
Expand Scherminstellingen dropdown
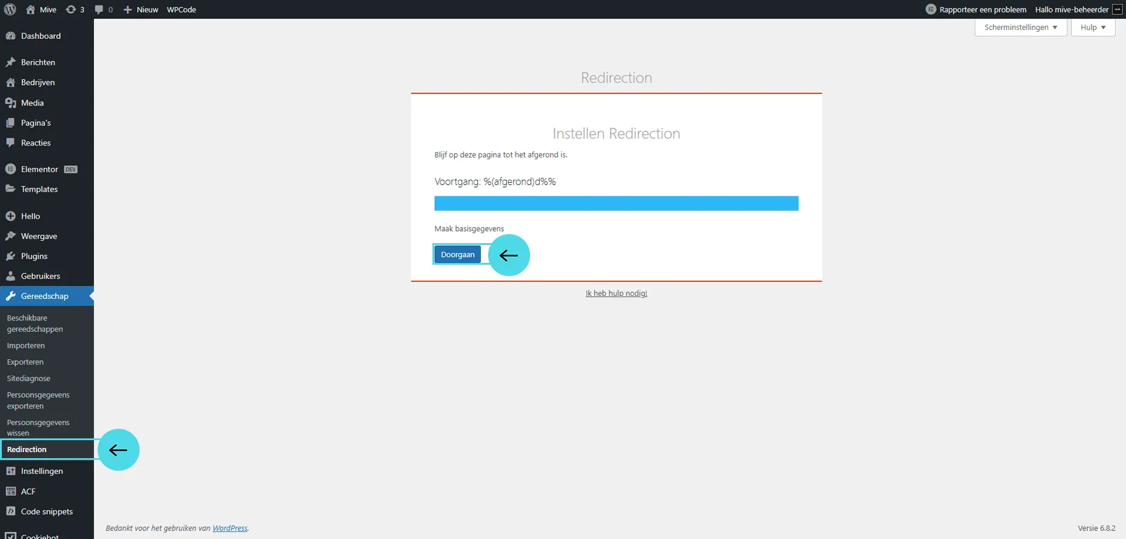click(x=1021, y=28)
